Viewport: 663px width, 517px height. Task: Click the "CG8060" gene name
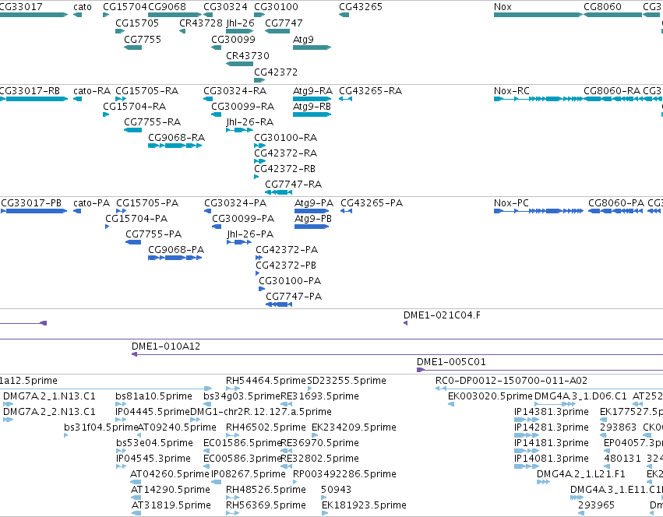click(602, 7)
